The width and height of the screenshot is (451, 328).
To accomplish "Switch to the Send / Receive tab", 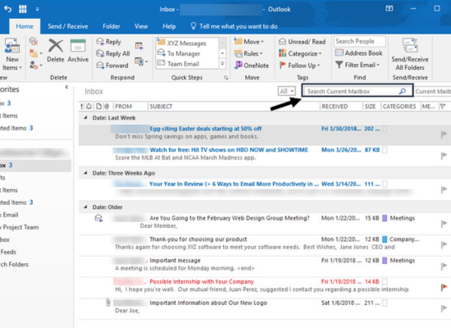I will coord(68,26).
